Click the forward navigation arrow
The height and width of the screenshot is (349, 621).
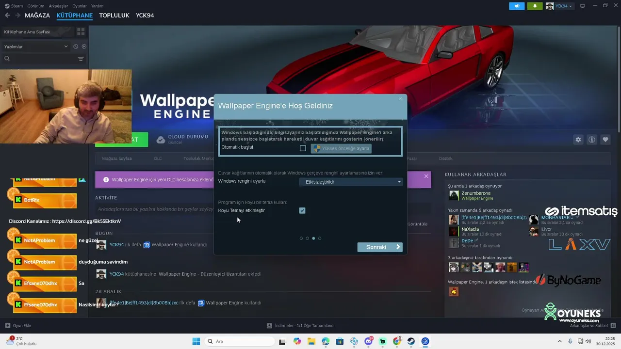coord(18,16)
